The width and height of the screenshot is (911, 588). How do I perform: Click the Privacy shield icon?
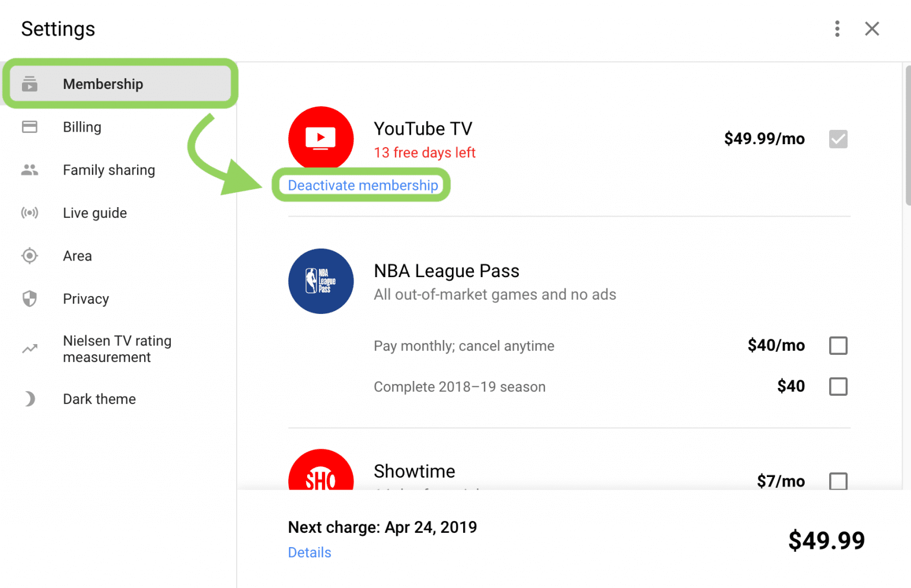30,298
